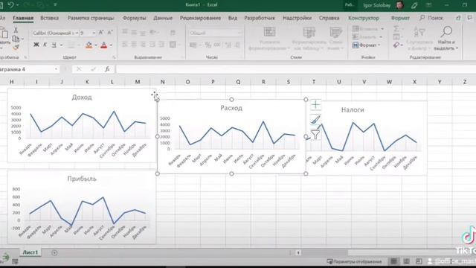Click the Chart Elements plus button
Screen dimensions: 476x268
(315, 105)
